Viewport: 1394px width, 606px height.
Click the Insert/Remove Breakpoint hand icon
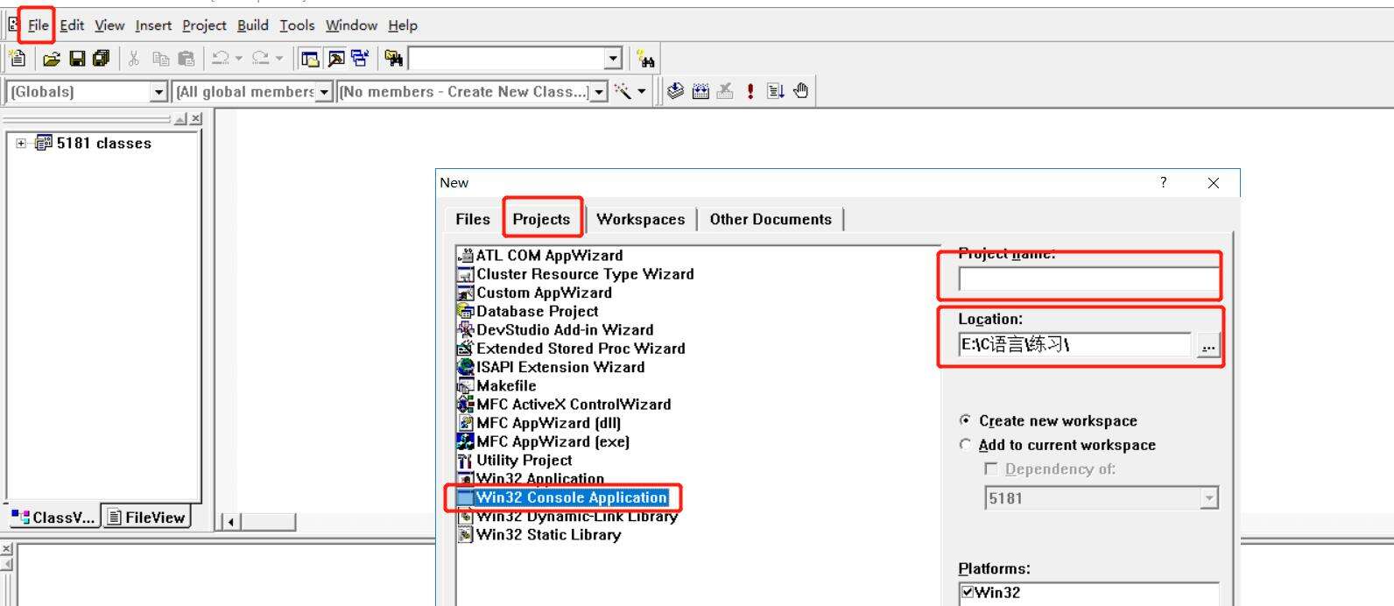(x=801, y=91)
